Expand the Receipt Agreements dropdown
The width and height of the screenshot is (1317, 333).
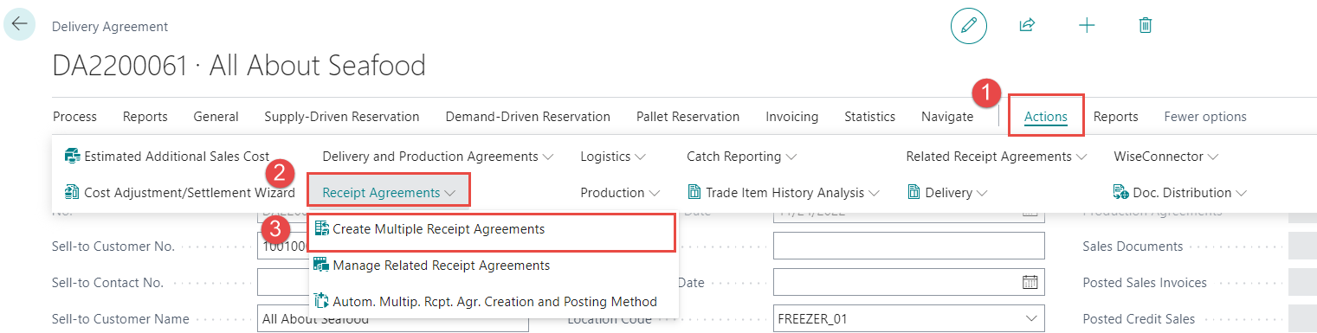pos(389,192)
